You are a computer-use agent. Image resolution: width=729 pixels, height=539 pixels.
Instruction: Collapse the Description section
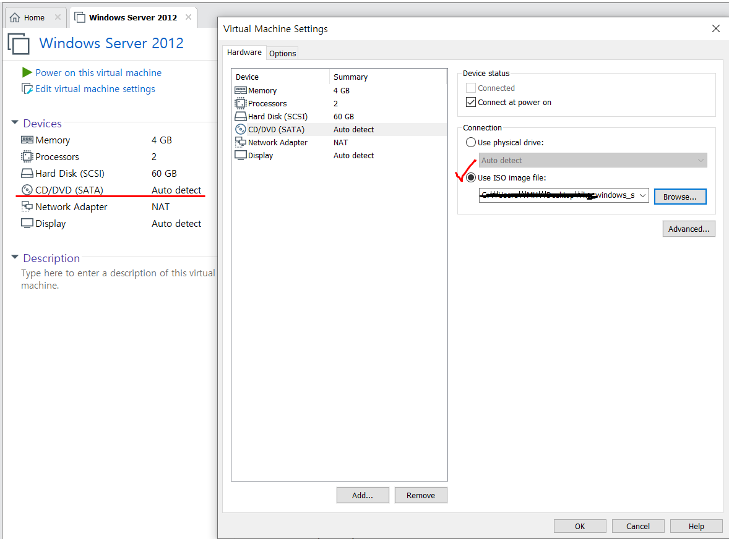click(15, 257)
